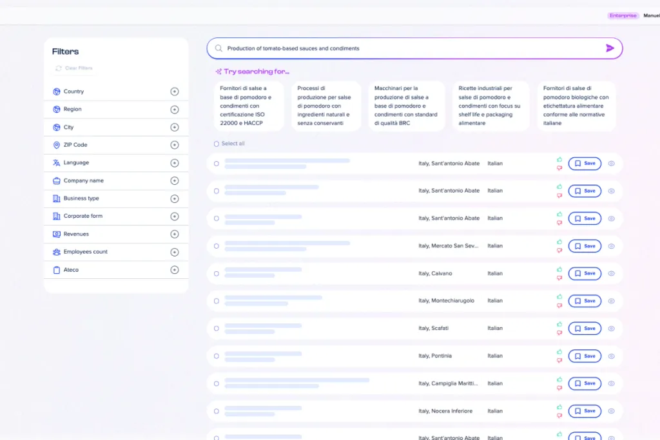Viewport: 660px width, 440px height.
Task: Thumbs up the Pontinia result
Action: pyautogui.click(x=559, y=352)
